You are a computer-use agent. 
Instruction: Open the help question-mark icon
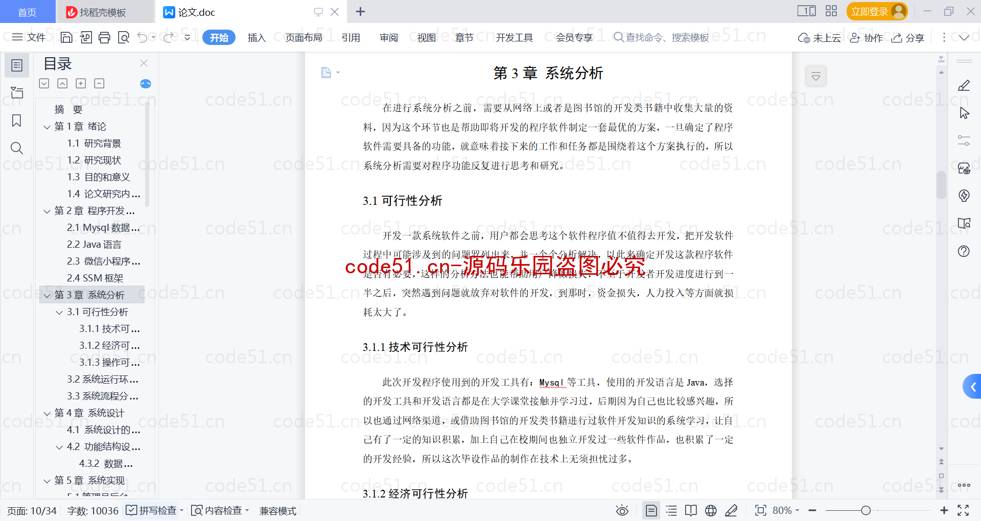(964, 251)
